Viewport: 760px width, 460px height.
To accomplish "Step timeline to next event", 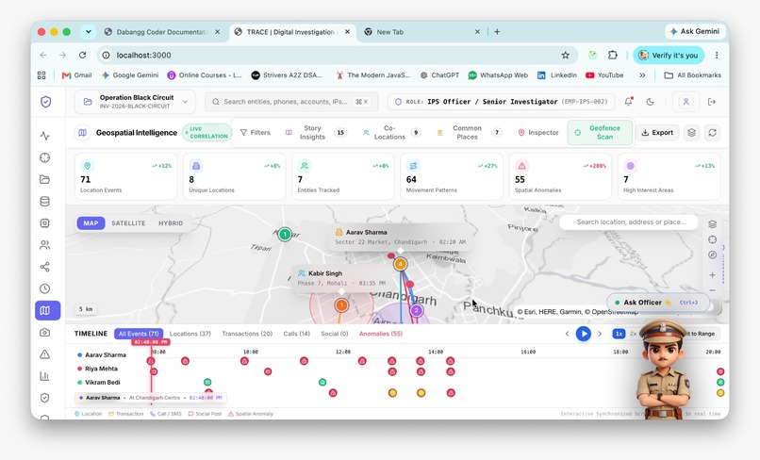I will [x=600, y=334].
